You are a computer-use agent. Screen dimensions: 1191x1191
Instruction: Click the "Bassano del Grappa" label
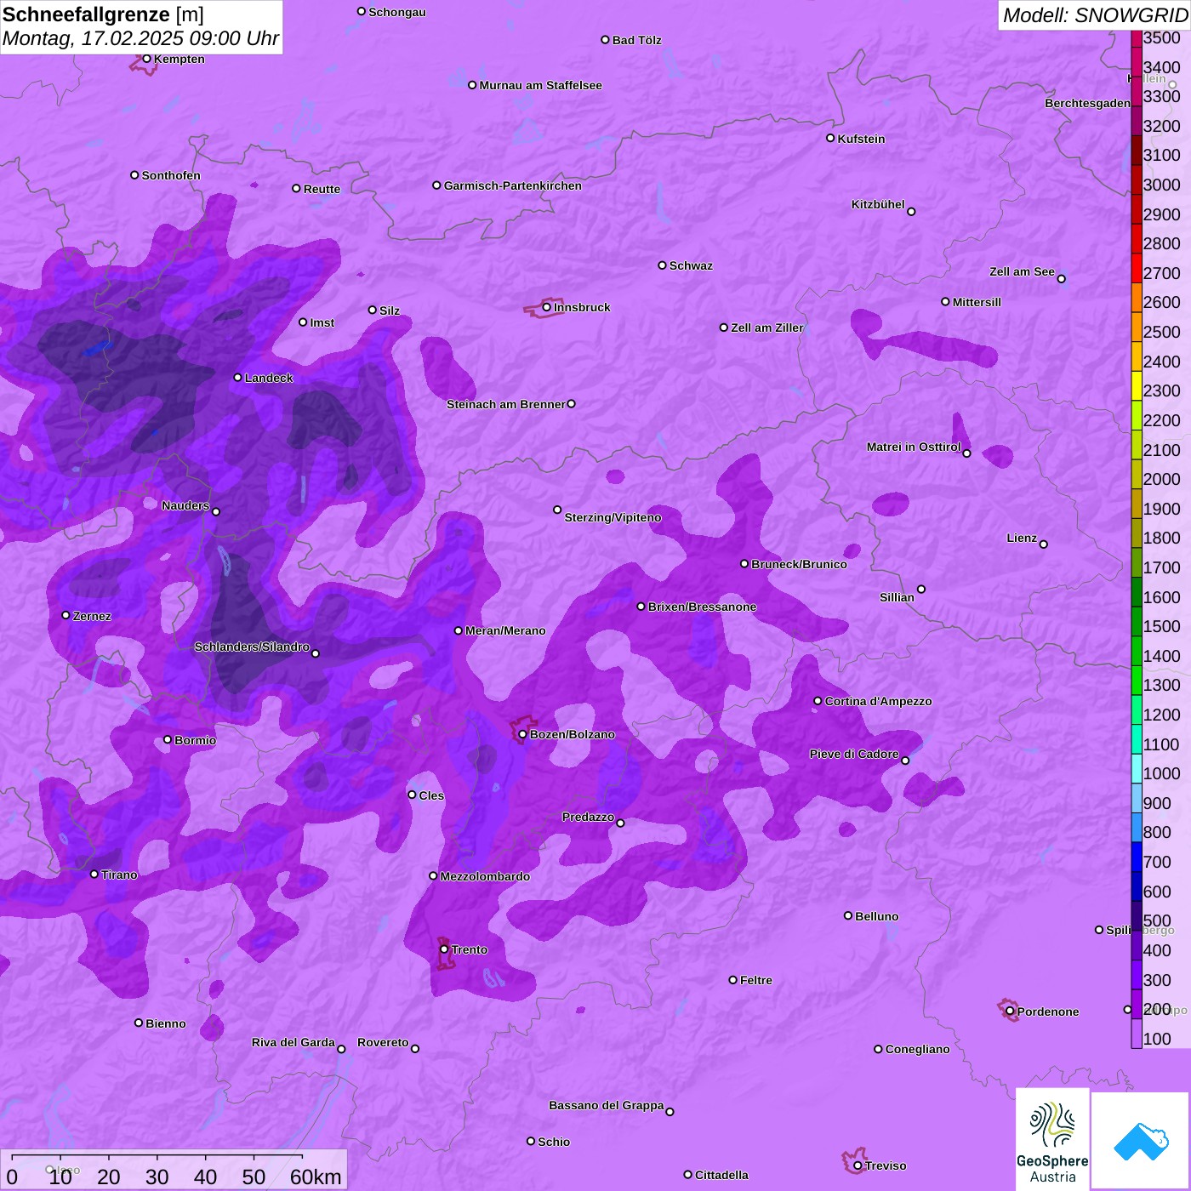click(607, 1105)
